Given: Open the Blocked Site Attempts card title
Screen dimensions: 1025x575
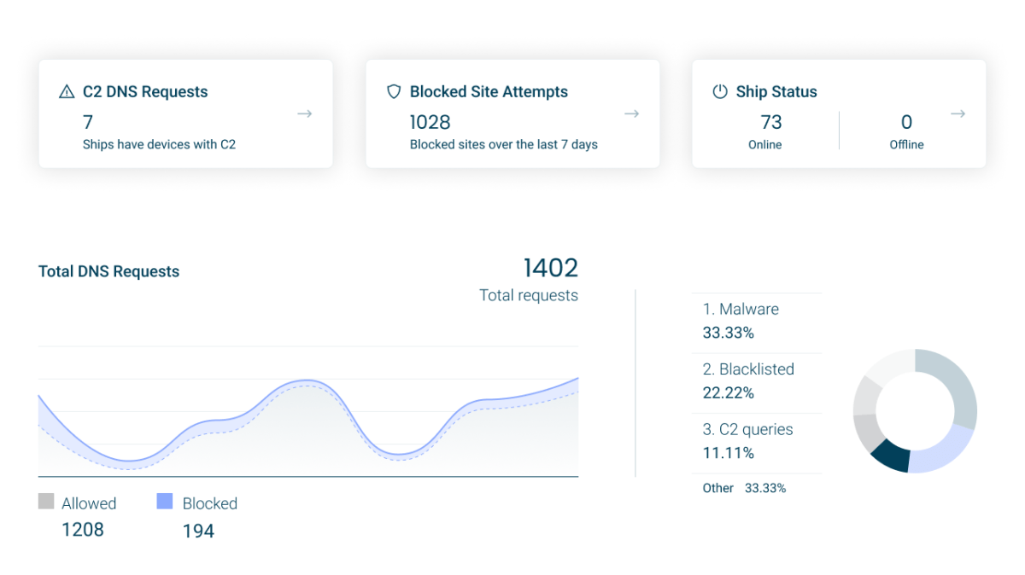Looking at the screenshot, I should pos(489,92).
